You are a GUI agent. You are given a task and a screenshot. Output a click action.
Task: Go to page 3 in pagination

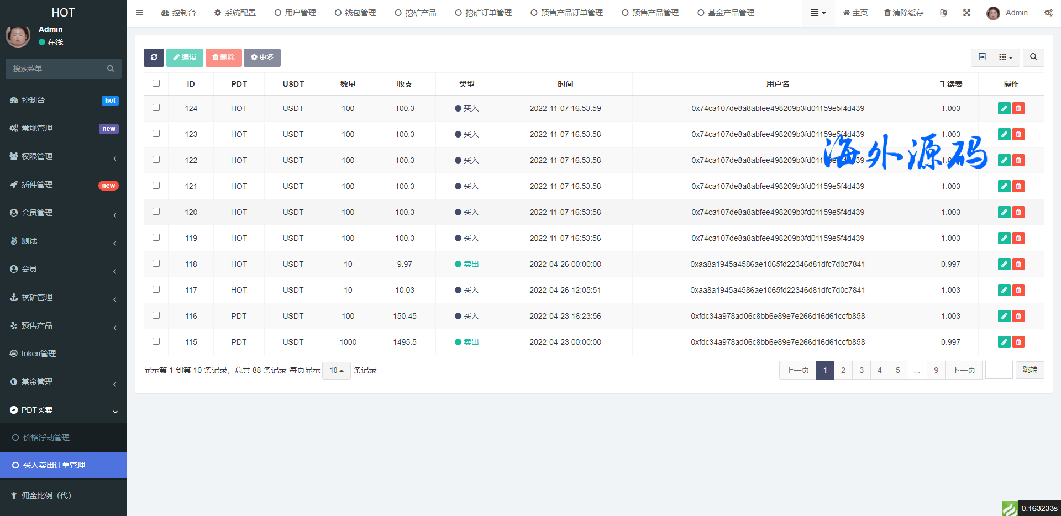[x=861, y=370]
